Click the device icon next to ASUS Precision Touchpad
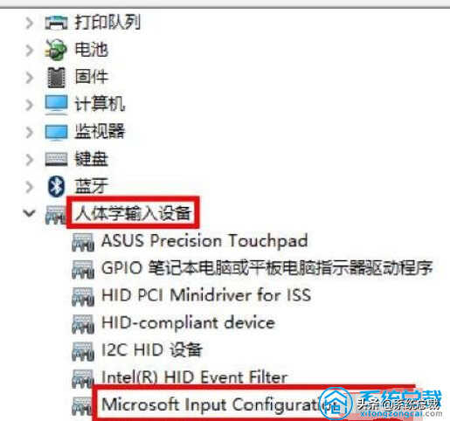450x421 pixels. tap(83, 242)
